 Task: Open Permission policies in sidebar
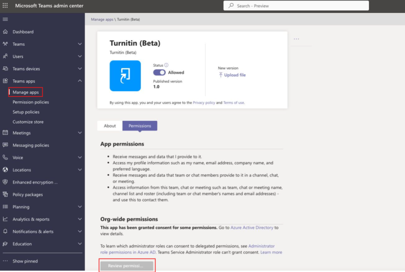point(31,102)
